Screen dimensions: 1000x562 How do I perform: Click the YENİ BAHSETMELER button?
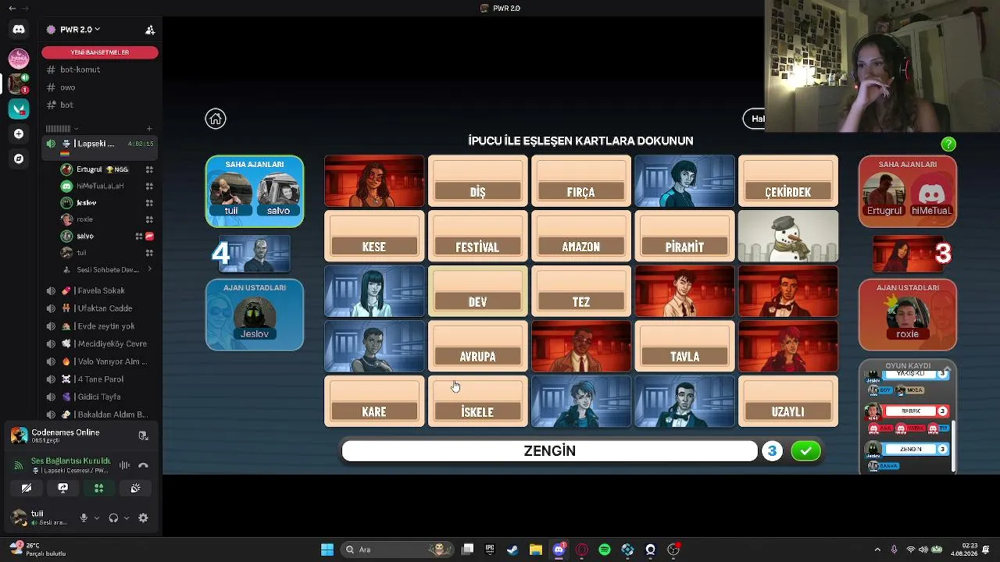[100, 52]
